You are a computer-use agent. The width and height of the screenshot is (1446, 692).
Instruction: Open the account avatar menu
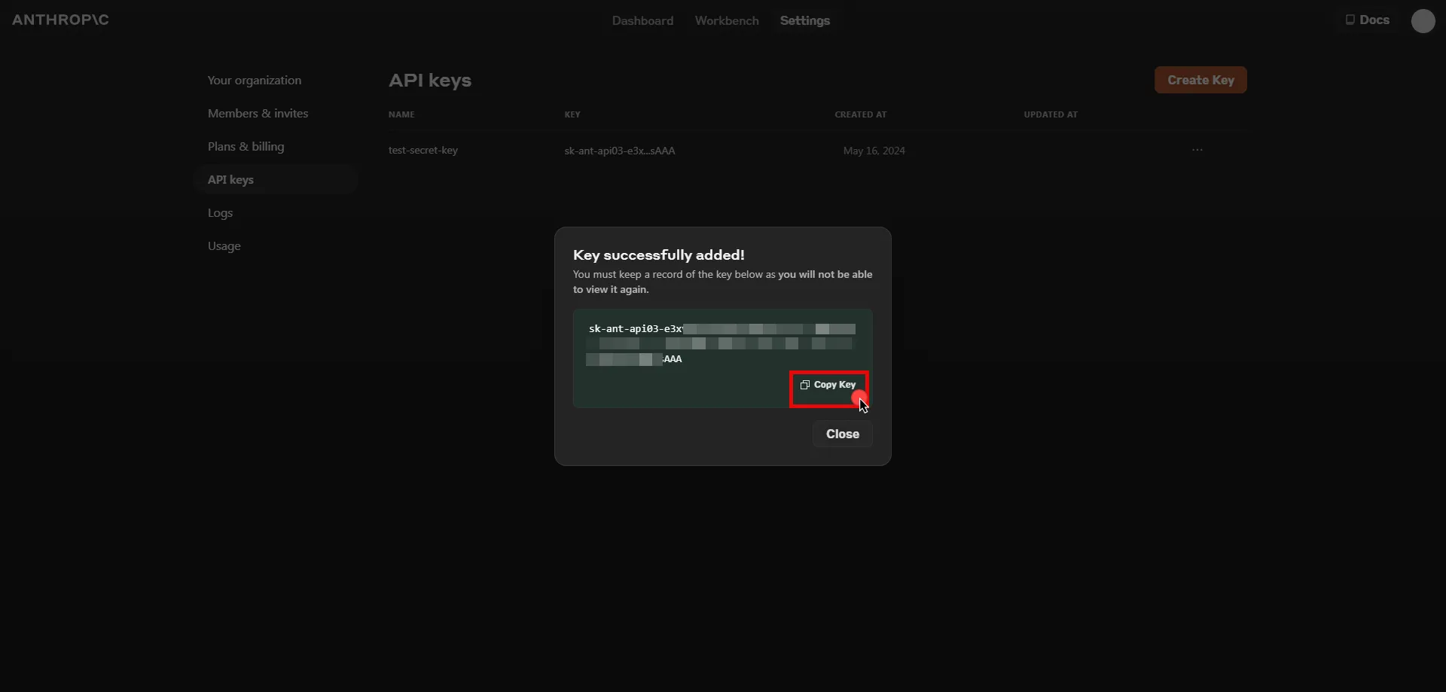coord(1423,21)
